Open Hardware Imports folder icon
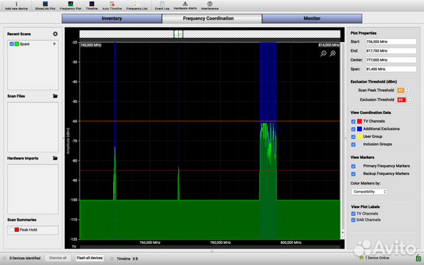Image resolution: width=424 pixels, height=265 pixels. tap(55, 158)
